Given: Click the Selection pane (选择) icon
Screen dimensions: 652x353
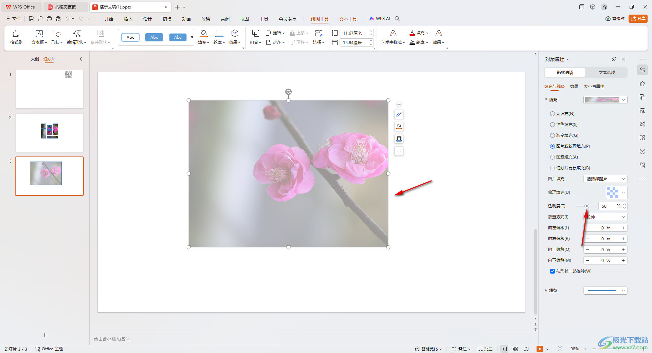Looking at the screenshot, I should (x=319, y=33).
